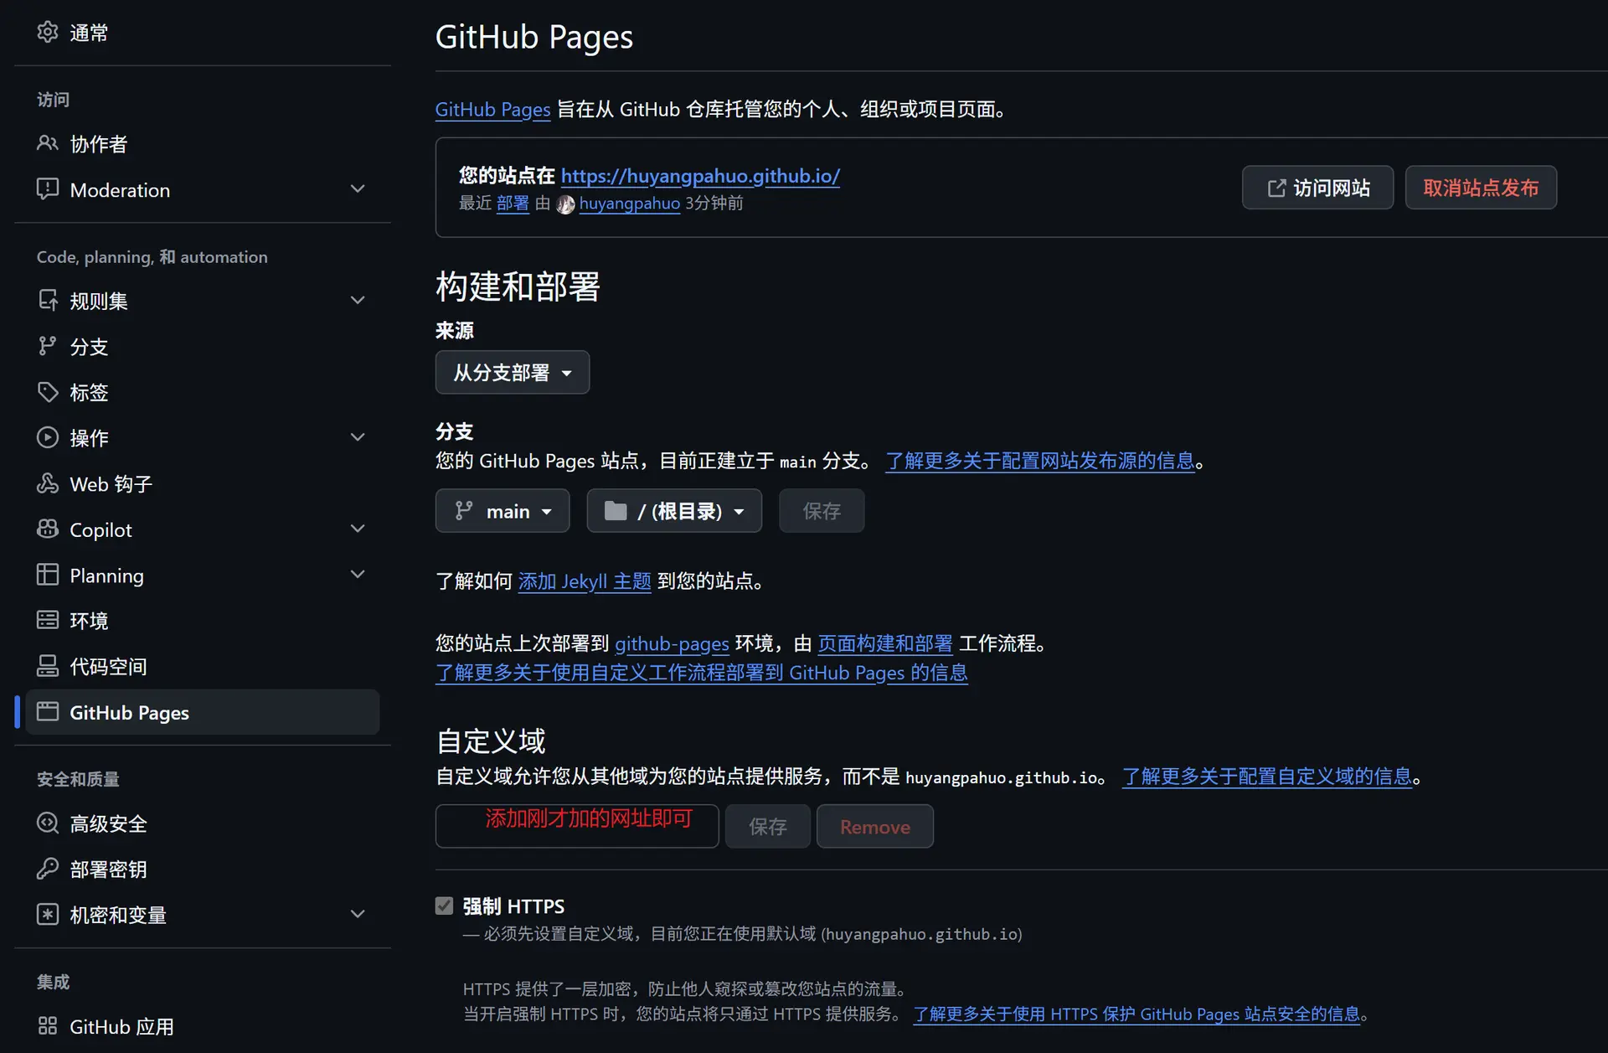1608x1053 pixels.
Task: Open 代码空间 settings page
Action: (203, 666)
